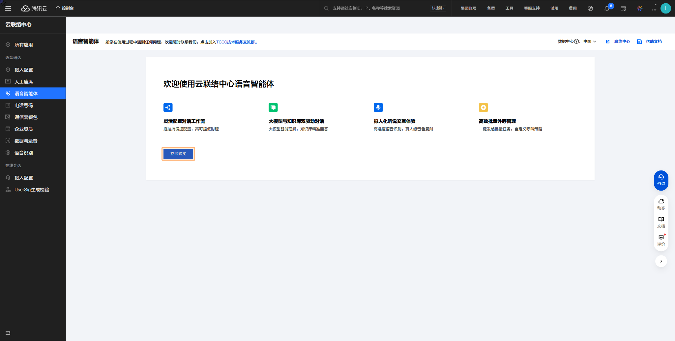Image resolution: width=675 pixels, height=341 pixels.
Task: Click the data center help question mark
Action: [x=576, y=41]
